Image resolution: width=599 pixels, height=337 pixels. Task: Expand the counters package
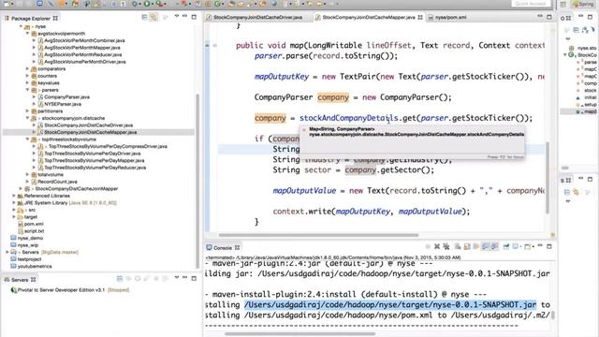pyautogui.click(x=27, y=76)
